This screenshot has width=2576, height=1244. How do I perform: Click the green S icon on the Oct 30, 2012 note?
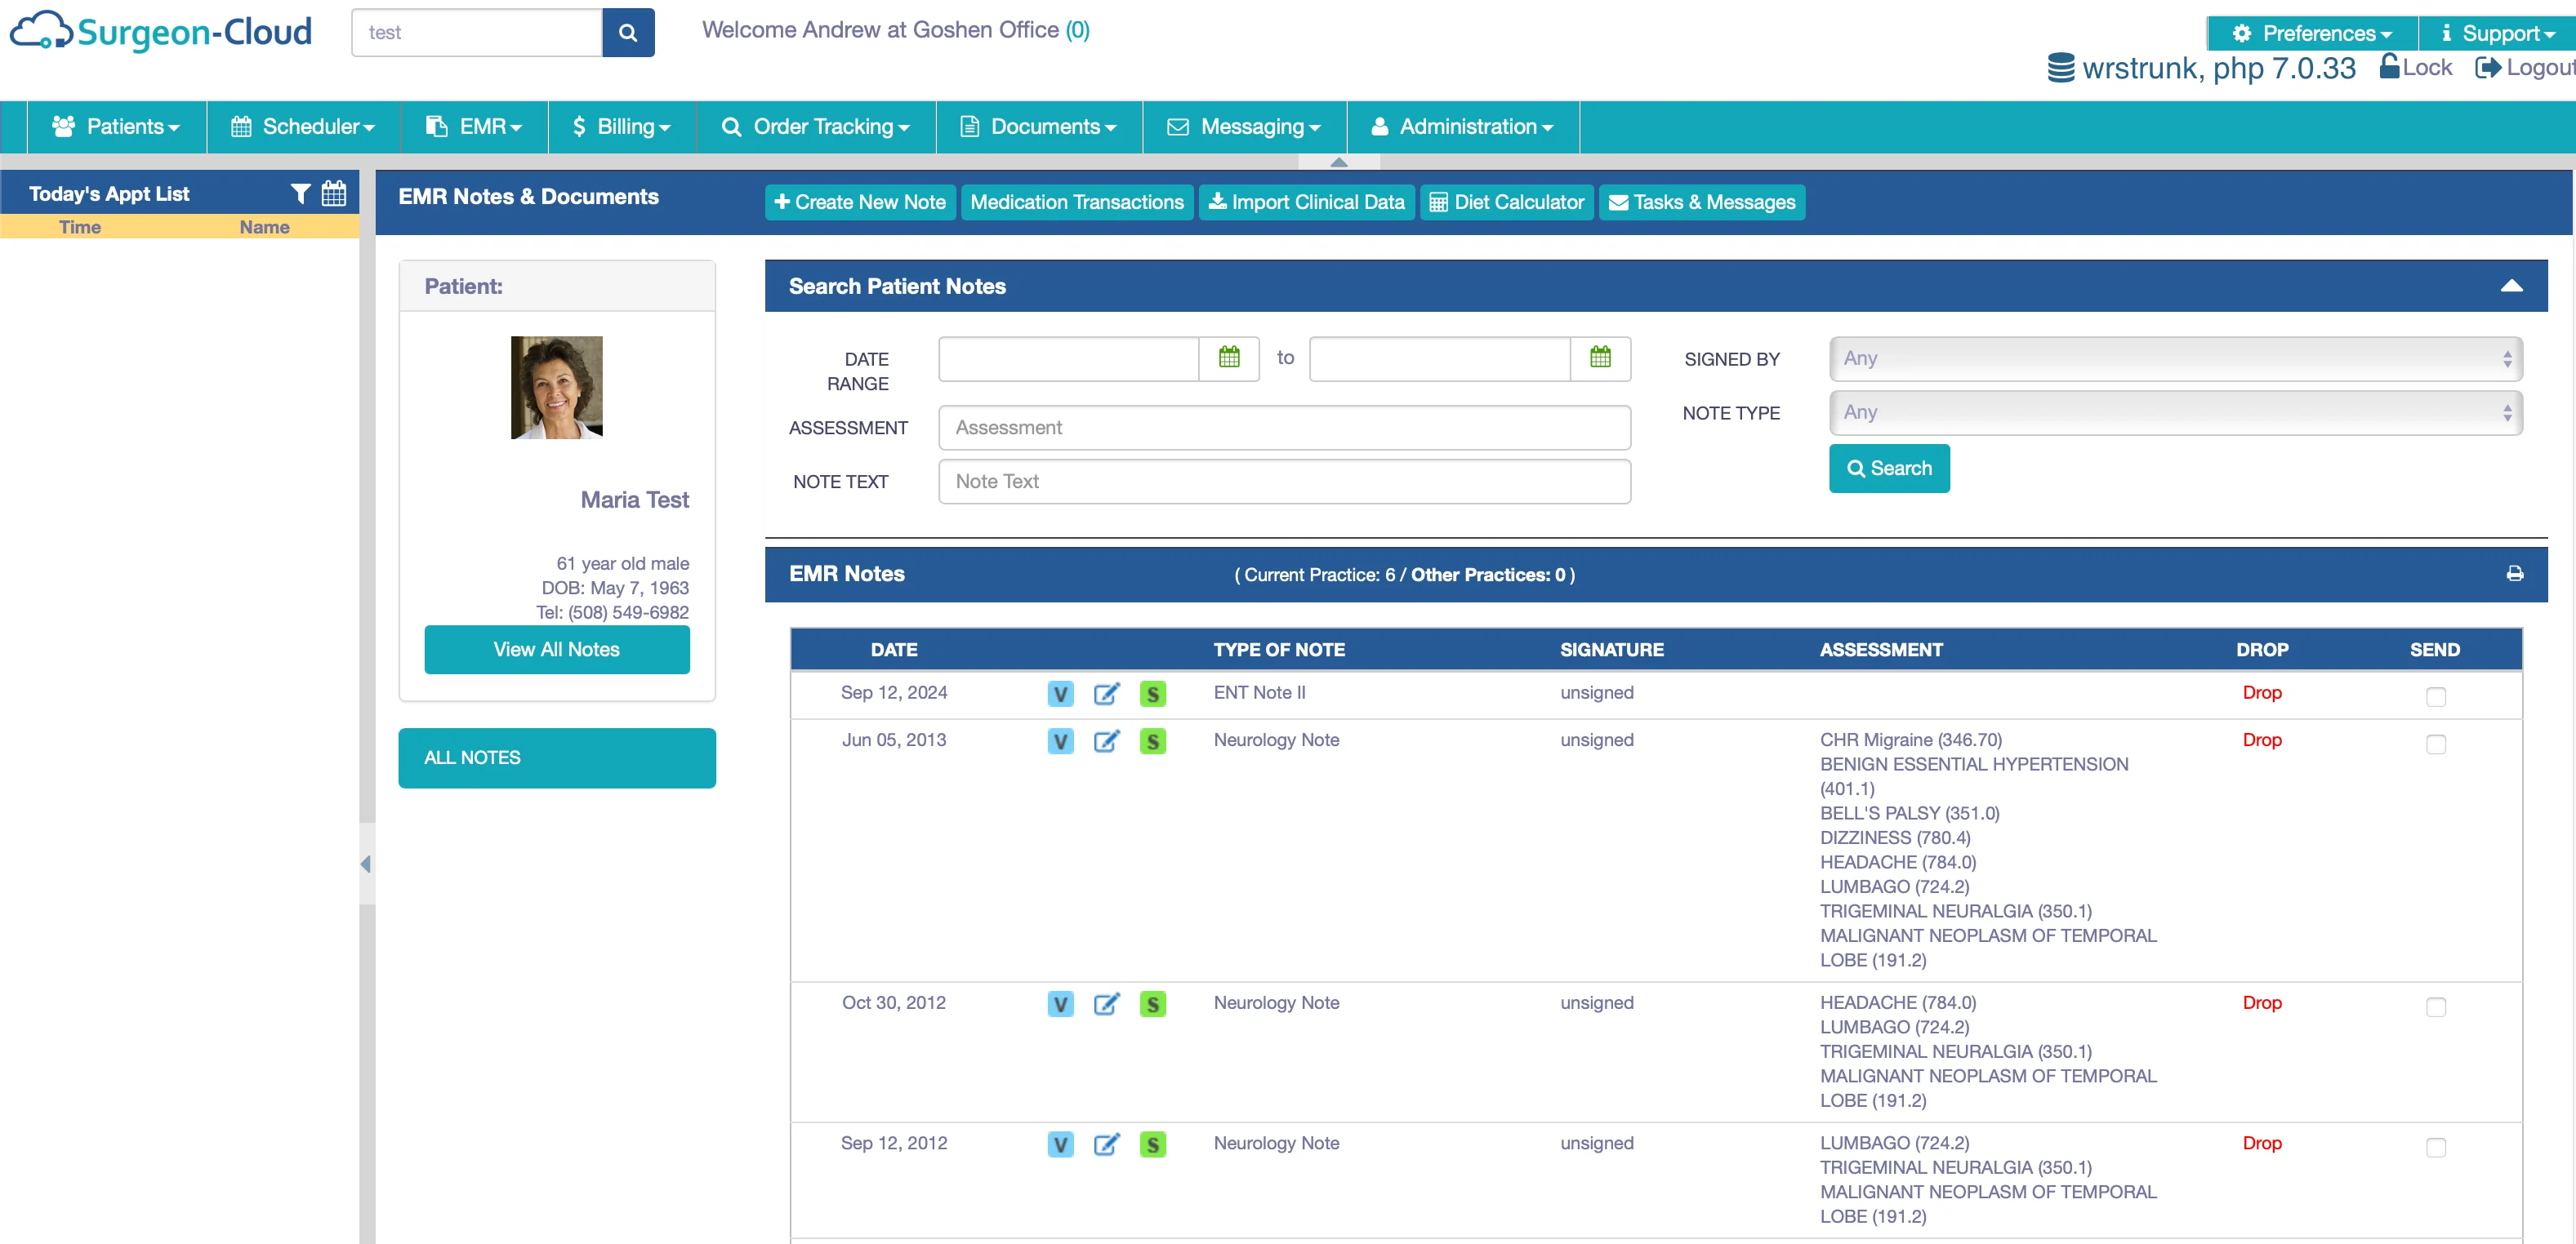pyautogui.click(x=1152, y=1003)
